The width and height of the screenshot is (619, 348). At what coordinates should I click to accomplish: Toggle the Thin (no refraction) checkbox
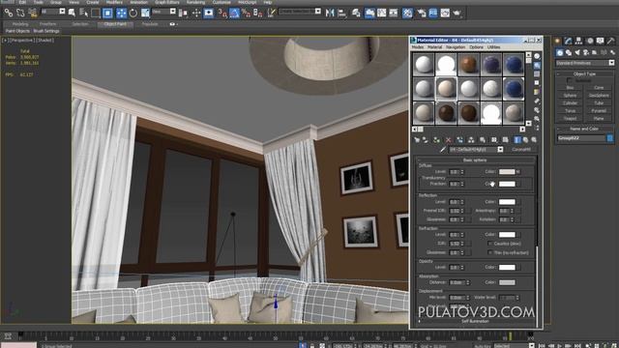click(x=490, y=252)
